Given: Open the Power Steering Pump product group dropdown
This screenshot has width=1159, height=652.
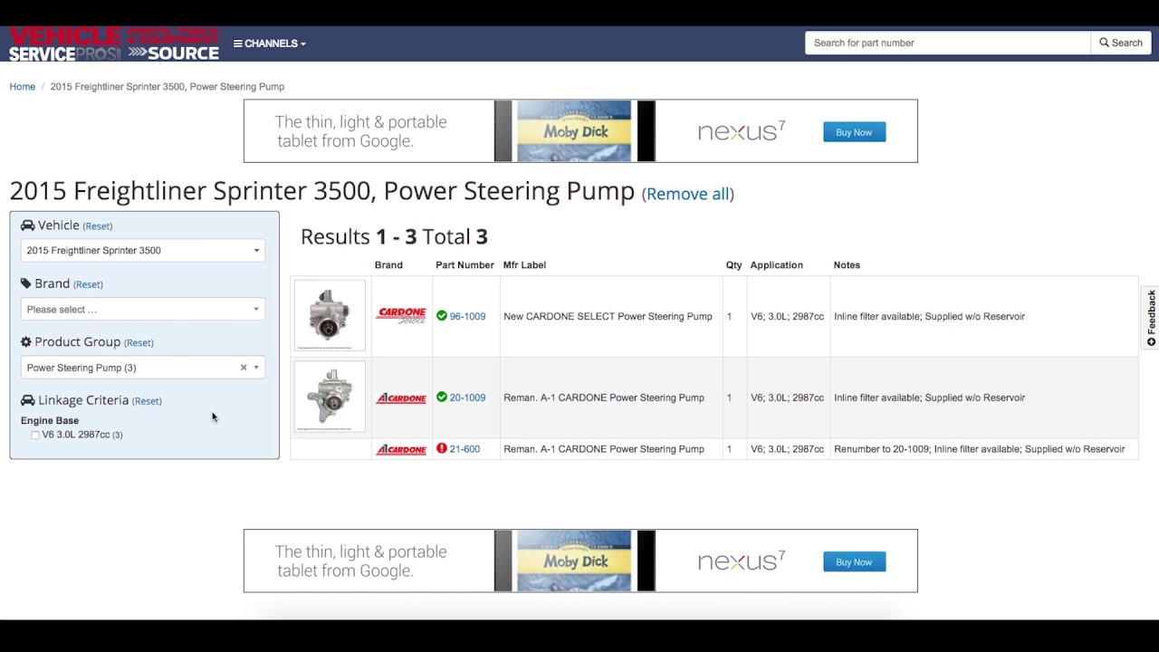Looking at the screenshot, I should coord(143,368).
